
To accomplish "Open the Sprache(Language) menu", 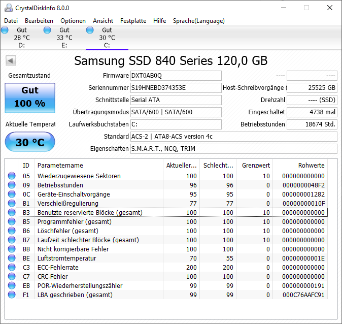I will click(x=199, y=21).
